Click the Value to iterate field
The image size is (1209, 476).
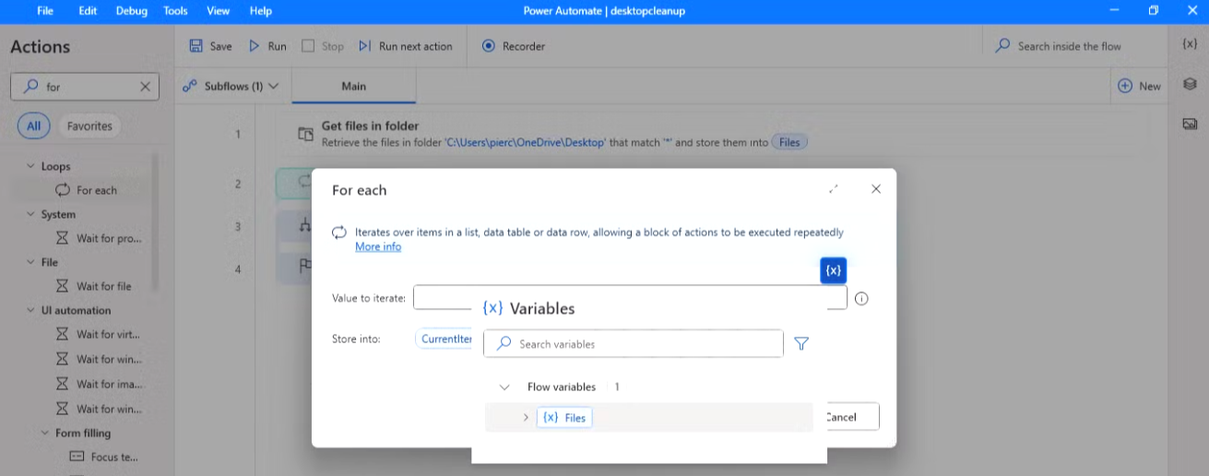630,297
